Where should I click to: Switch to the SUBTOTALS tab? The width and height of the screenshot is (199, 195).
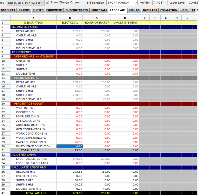click(x=99, y=10)
